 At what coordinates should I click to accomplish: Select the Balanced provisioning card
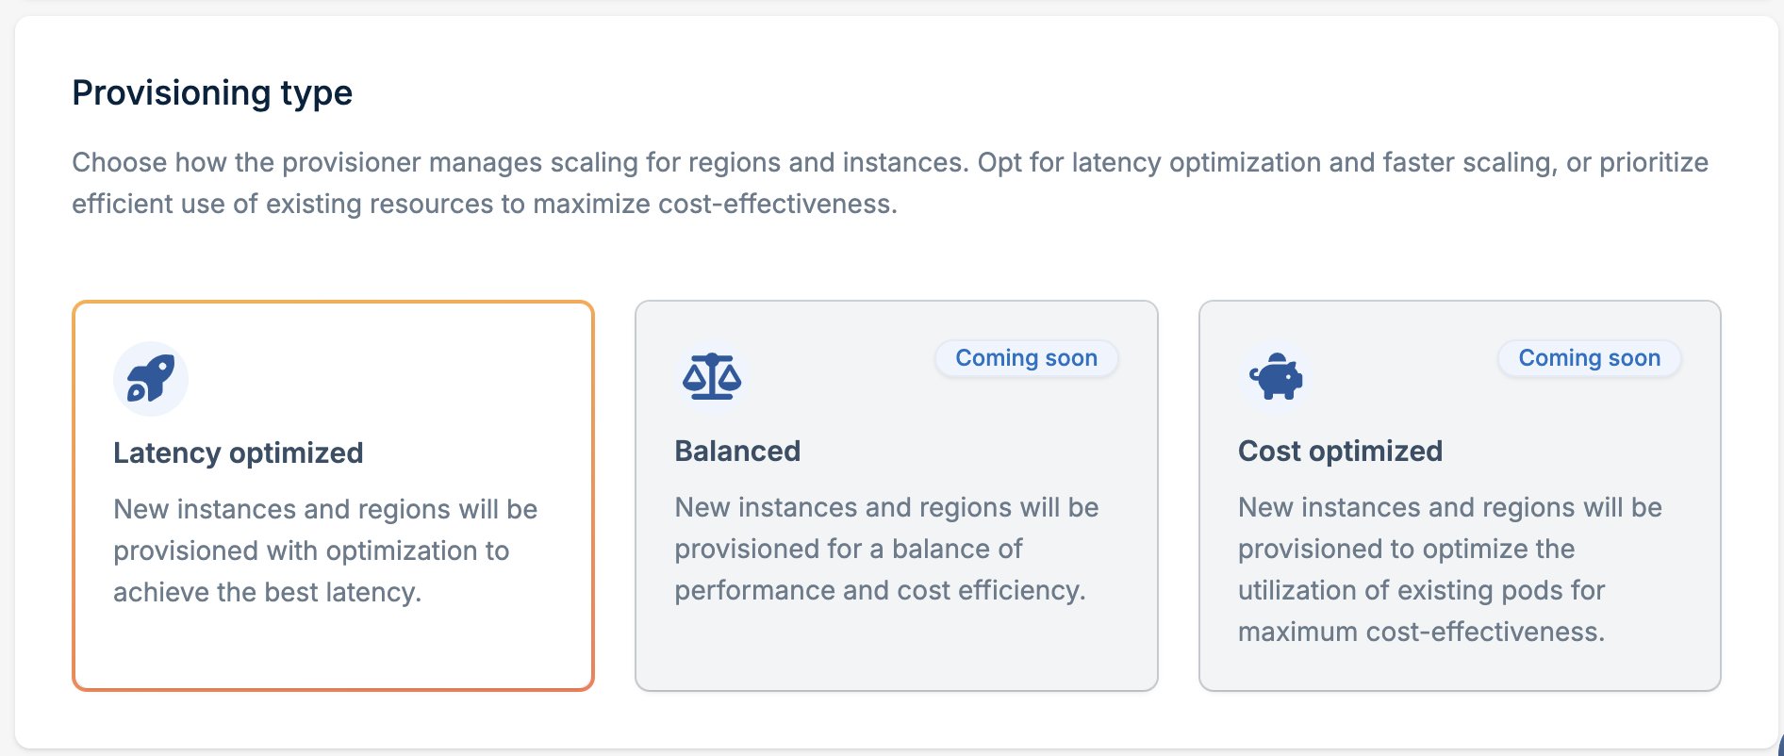[x=896, y=496]
